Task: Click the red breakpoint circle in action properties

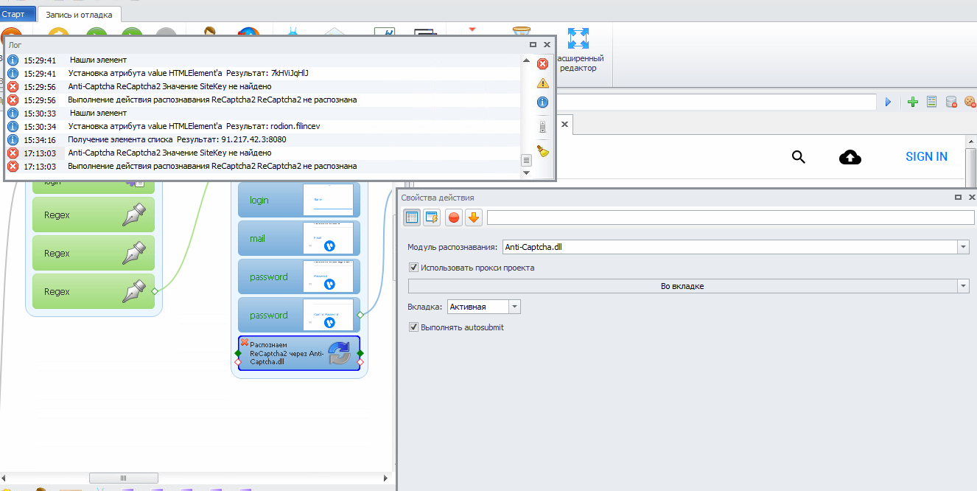Action: [454, 217]
